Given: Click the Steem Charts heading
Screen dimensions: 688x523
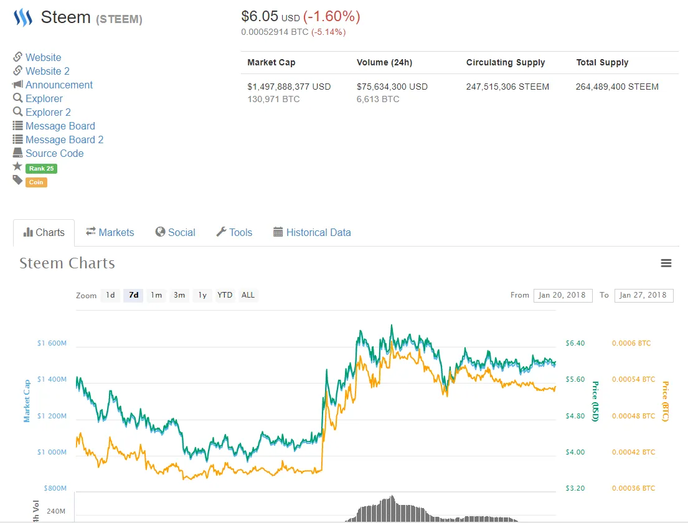Looking at the screenshot, I should coord(67,263).
